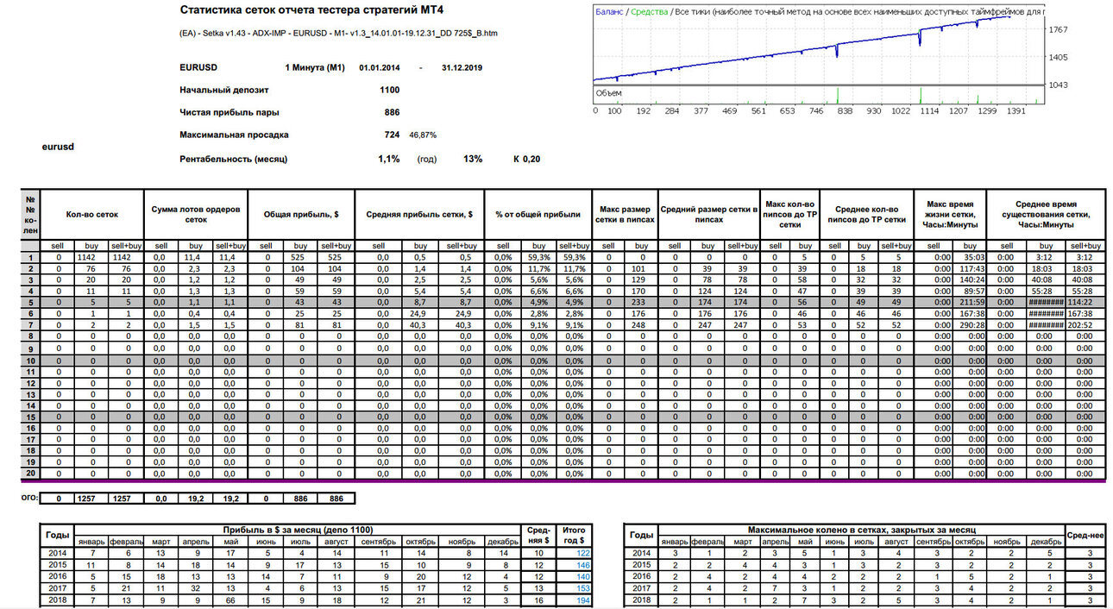Click the 'Максимальное колено в сетках, закрытых за месяц' header
The width and height of the screenshot is (1113, 609).
coord(861,529)
